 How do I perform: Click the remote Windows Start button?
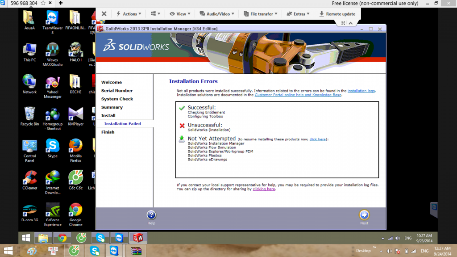(x=26, y=238)
